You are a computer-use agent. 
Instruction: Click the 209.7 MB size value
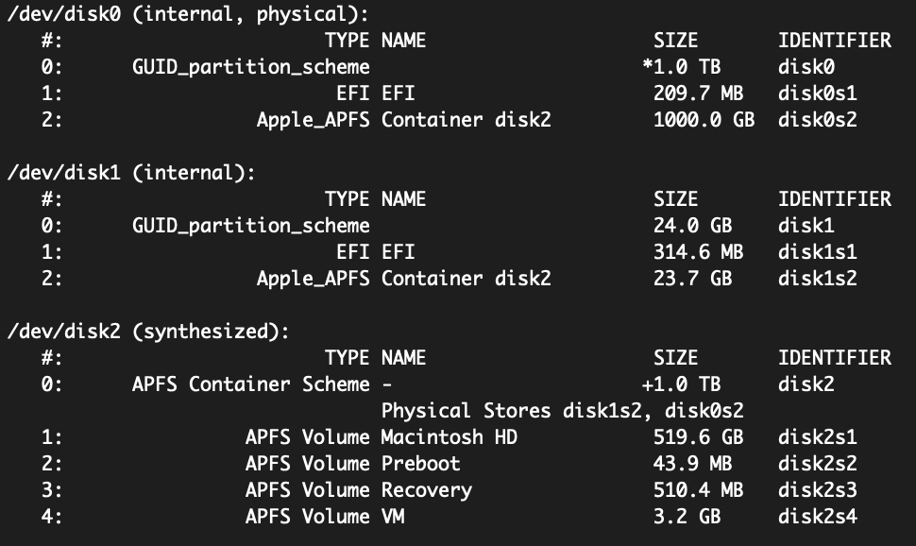[698, 94]
